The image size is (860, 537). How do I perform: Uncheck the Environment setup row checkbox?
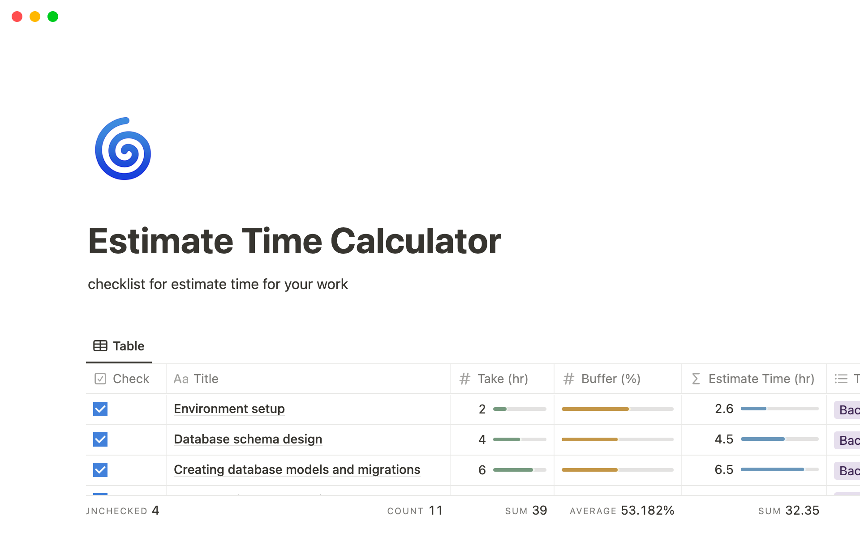coord(100,409)
